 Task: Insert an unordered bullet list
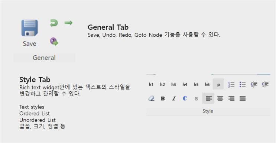tap(242, 85)
